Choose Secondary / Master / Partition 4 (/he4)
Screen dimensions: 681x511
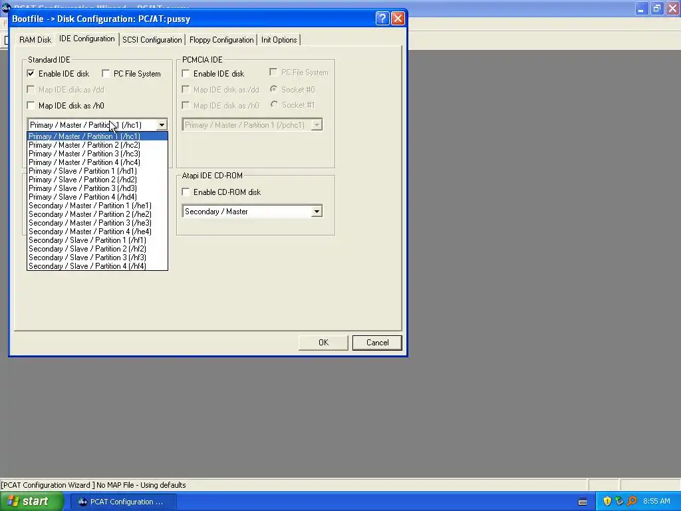click(97, 232)
